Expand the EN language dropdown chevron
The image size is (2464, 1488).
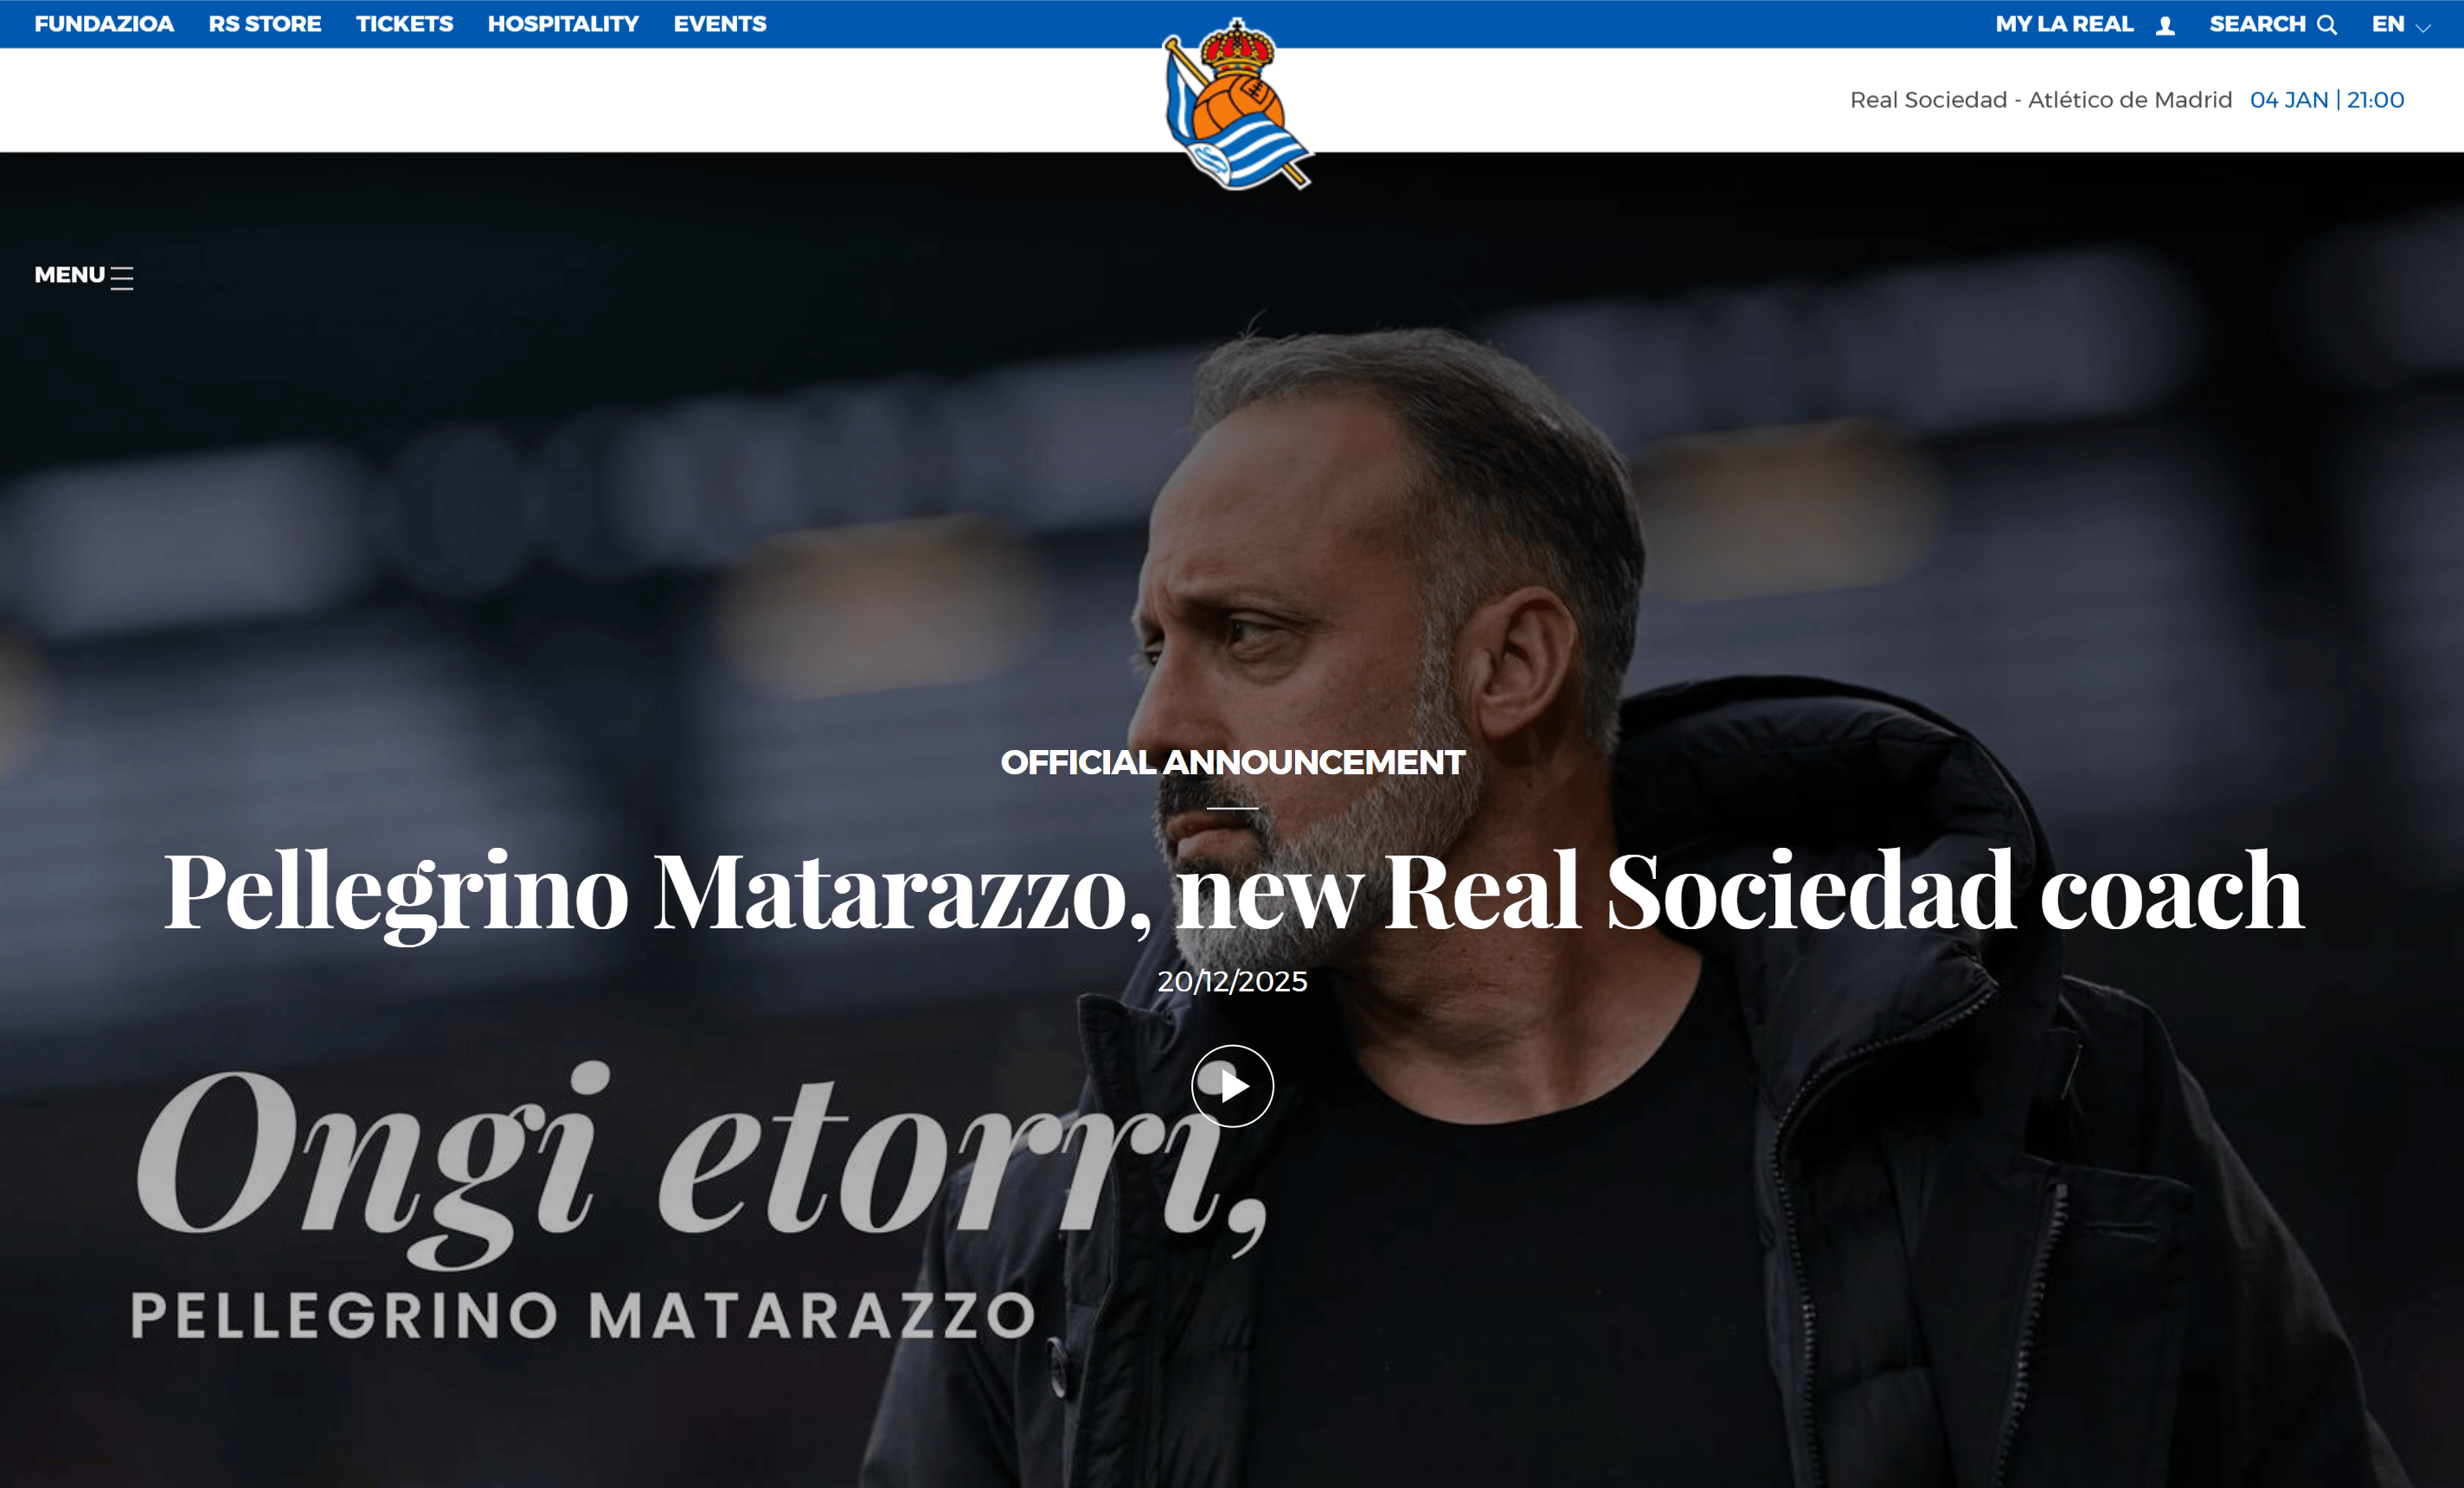2423,28
